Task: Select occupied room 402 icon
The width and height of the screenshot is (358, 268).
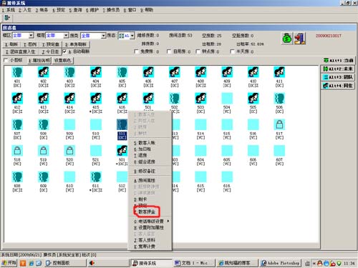Action: (44, 72)
